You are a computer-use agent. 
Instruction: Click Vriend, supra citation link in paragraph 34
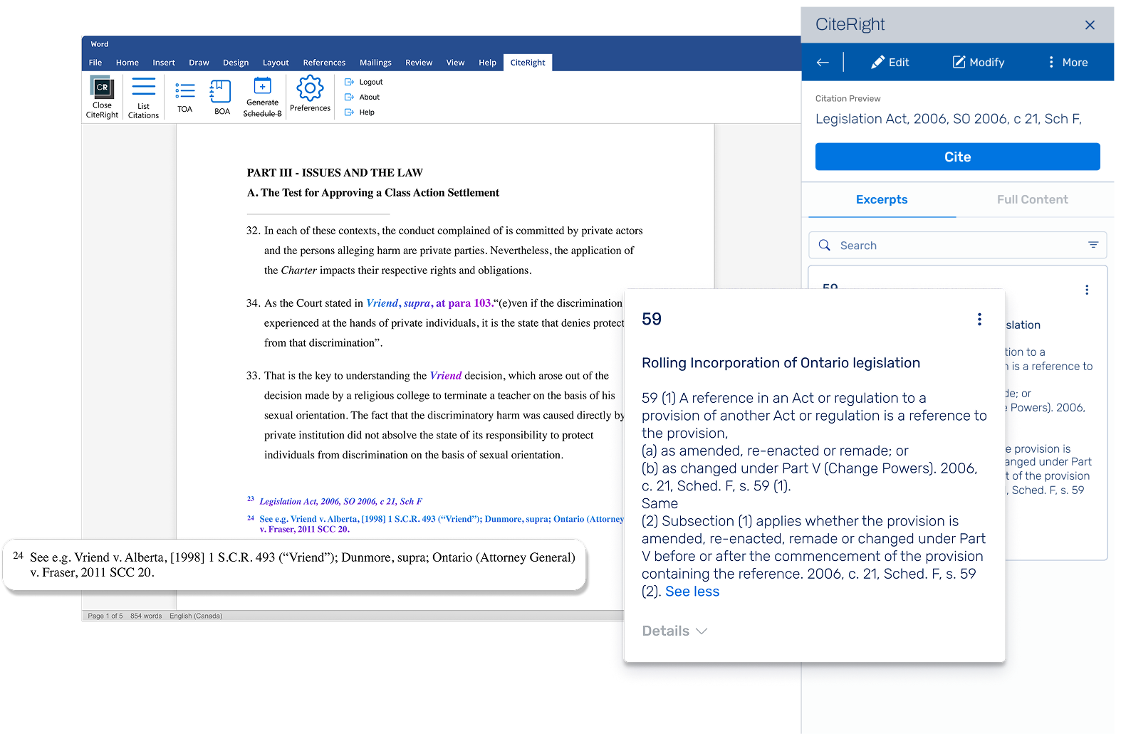point(429,303)
